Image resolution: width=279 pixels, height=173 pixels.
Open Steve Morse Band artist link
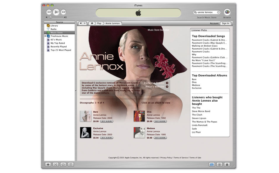(201, 111)
